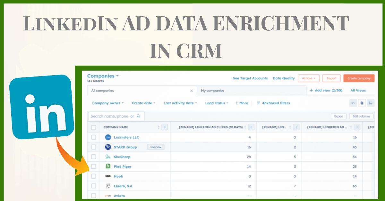Close the All companies view tab
The height and width of the screenshot is (201, 385).
point(192,91)
